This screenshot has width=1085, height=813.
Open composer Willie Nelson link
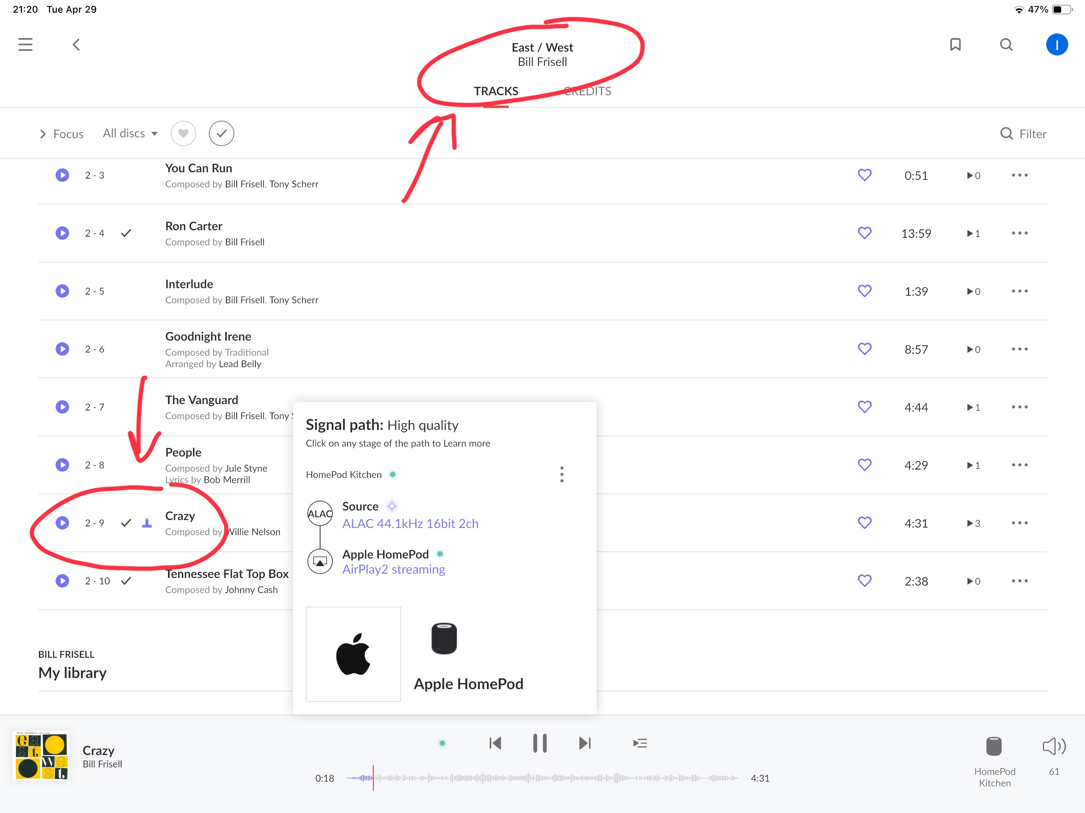coord(254,532)
